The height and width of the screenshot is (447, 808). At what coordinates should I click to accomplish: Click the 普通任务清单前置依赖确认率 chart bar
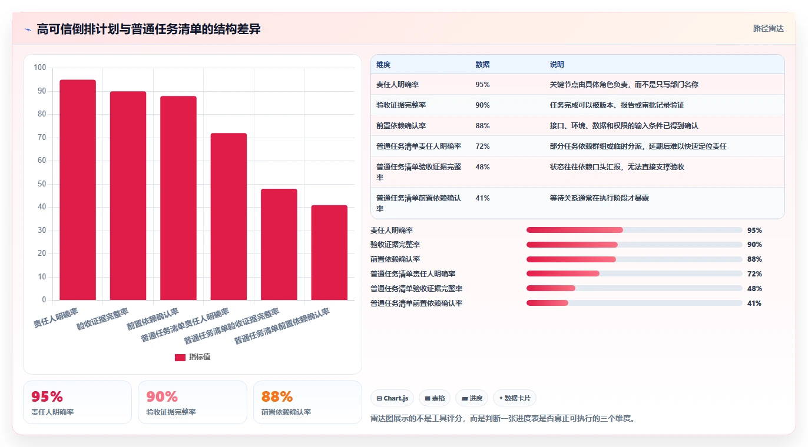[329, 252]
